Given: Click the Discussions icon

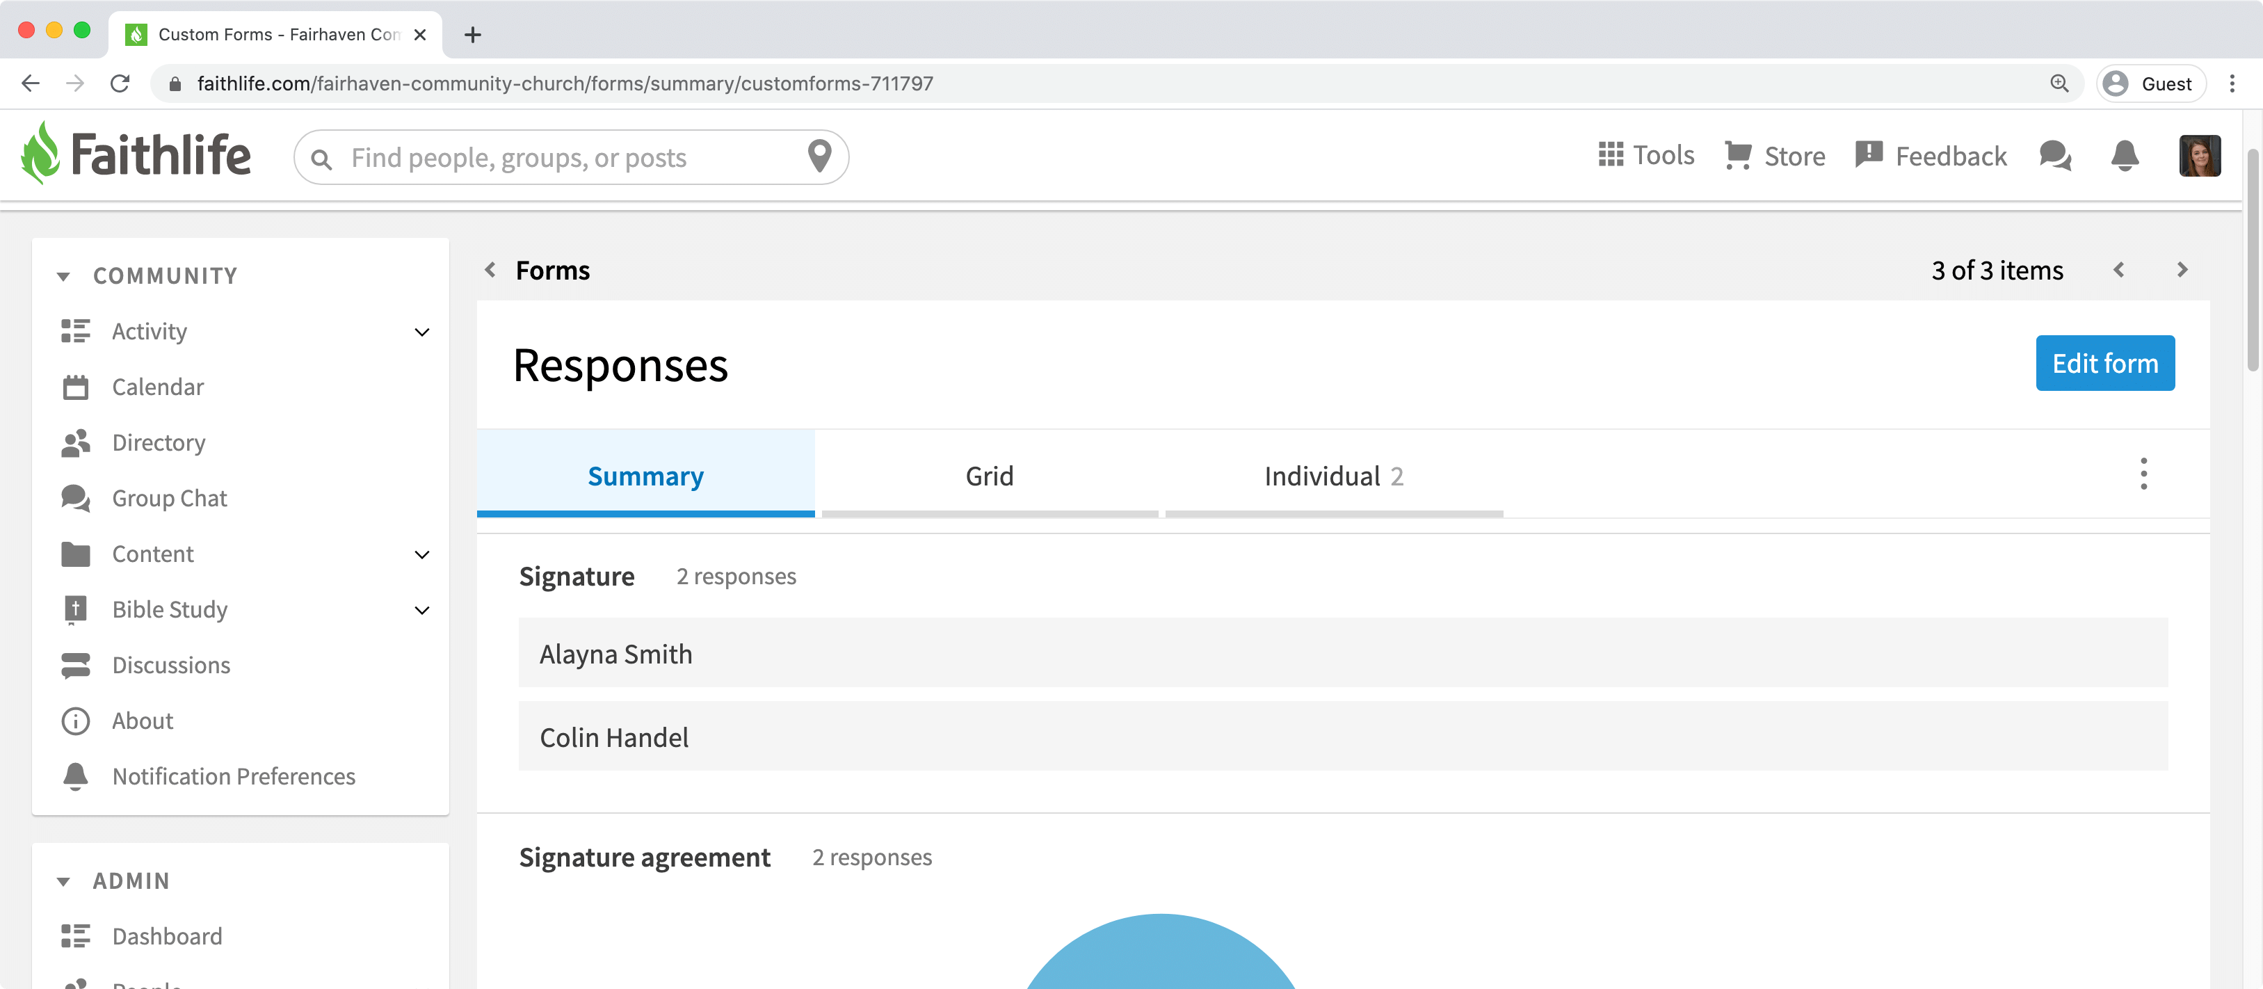Looking at the screenshot, I should coord(76,665).
